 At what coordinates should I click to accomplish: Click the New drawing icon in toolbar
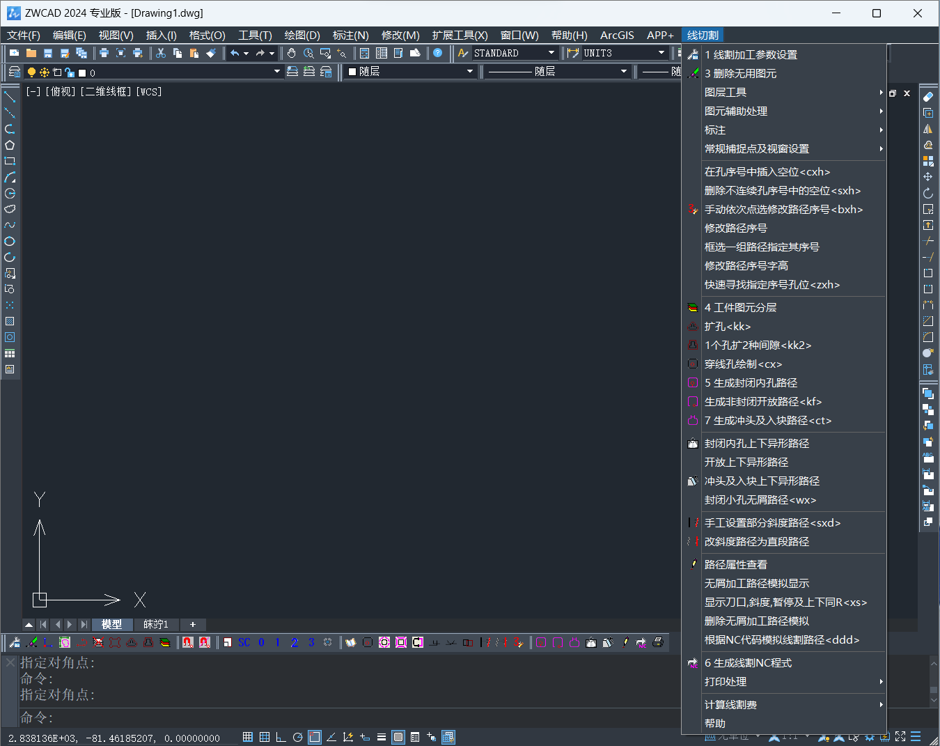point(14,53)
